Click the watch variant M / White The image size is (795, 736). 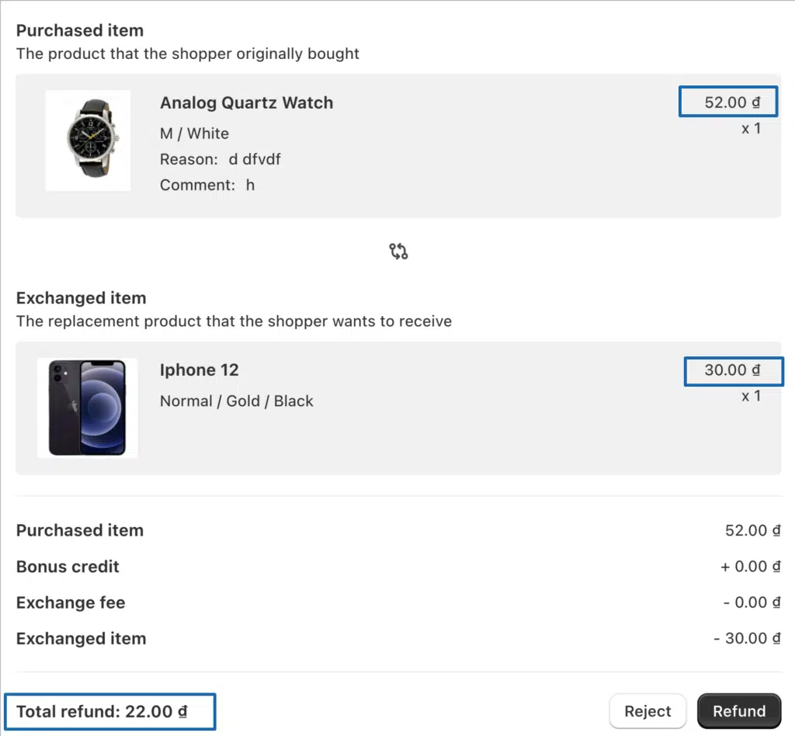[194, 134]
